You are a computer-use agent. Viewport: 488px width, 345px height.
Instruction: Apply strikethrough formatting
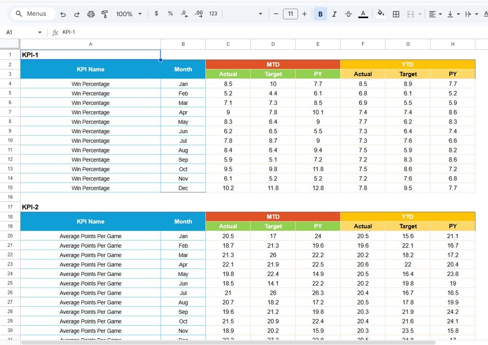click(x=348, y=13)
